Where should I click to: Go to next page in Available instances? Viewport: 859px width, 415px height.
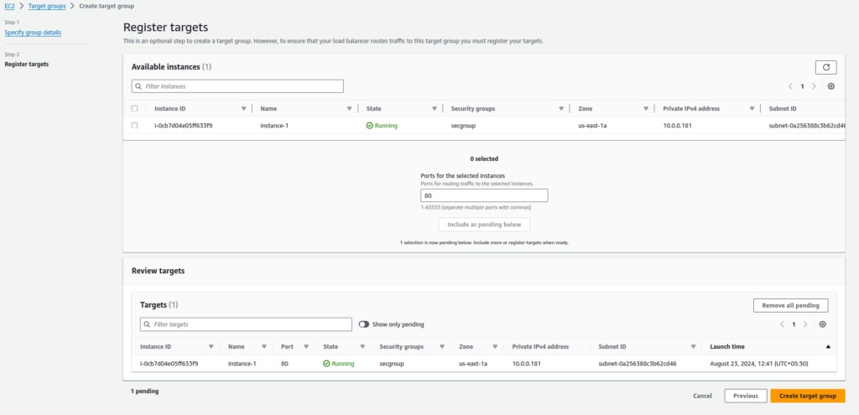click(x=814, y=86)
